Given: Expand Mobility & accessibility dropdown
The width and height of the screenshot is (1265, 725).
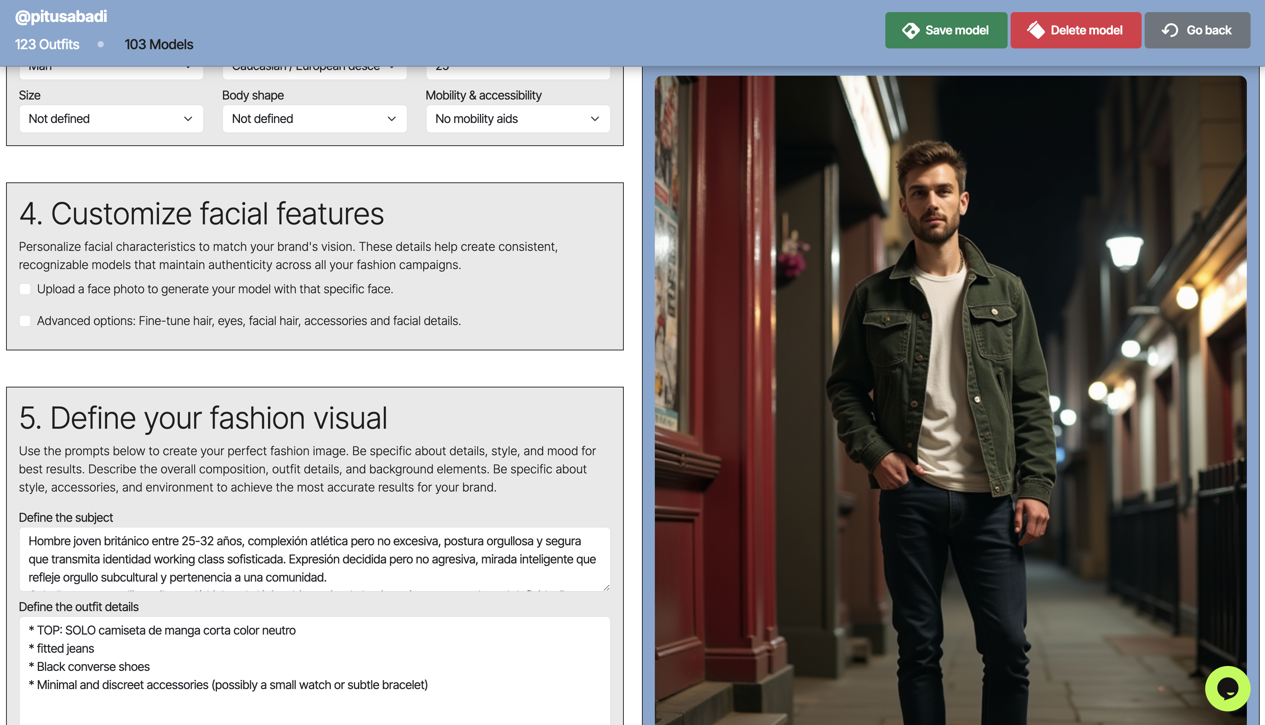Looking at the screenshot, I should click(517, 119).
